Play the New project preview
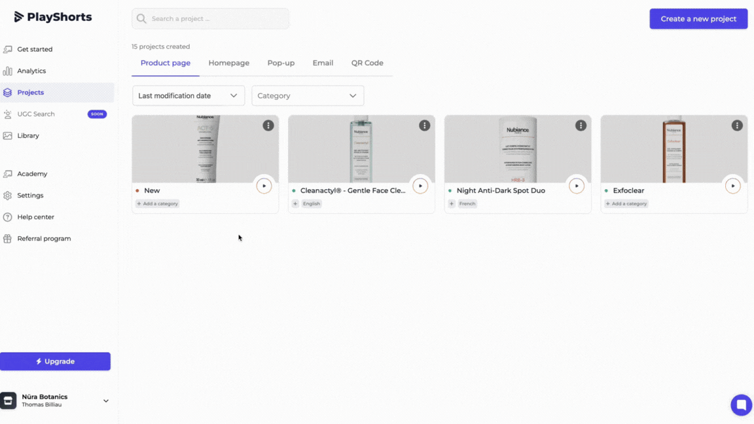754x424 pixels. (x=264, y=186)
